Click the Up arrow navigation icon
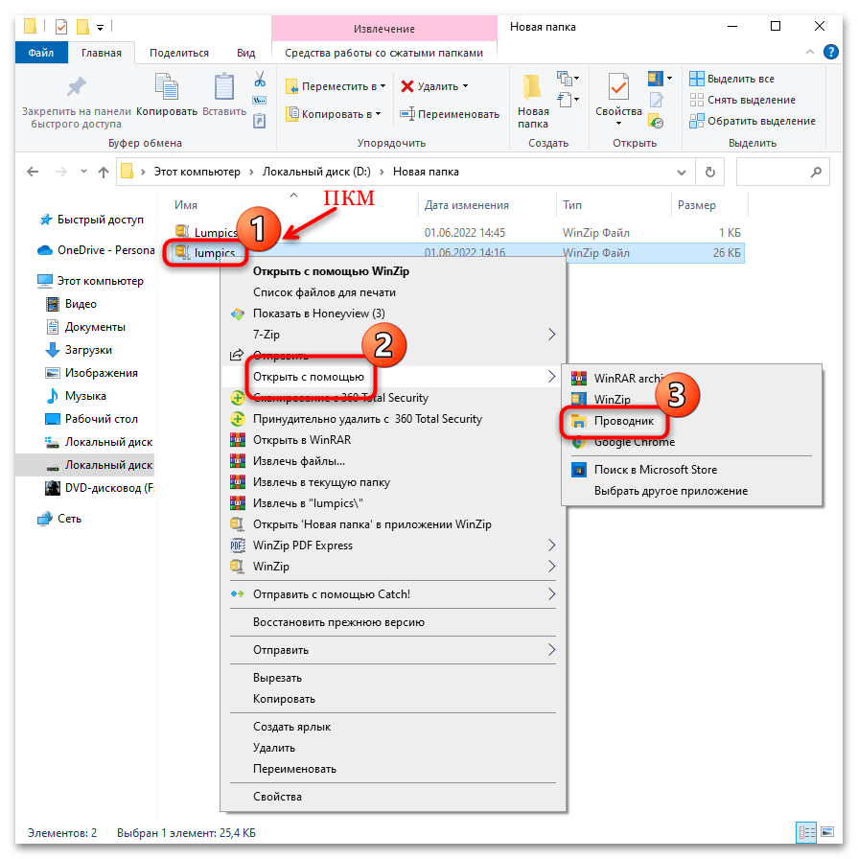The height and width of the screenshot is (859, 858). 103,173
